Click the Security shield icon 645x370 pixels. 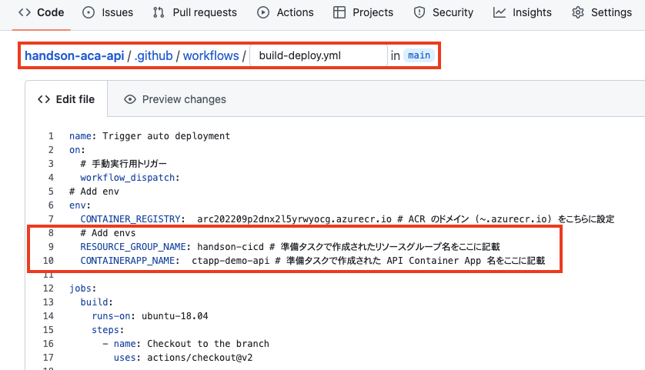point(419,13)
